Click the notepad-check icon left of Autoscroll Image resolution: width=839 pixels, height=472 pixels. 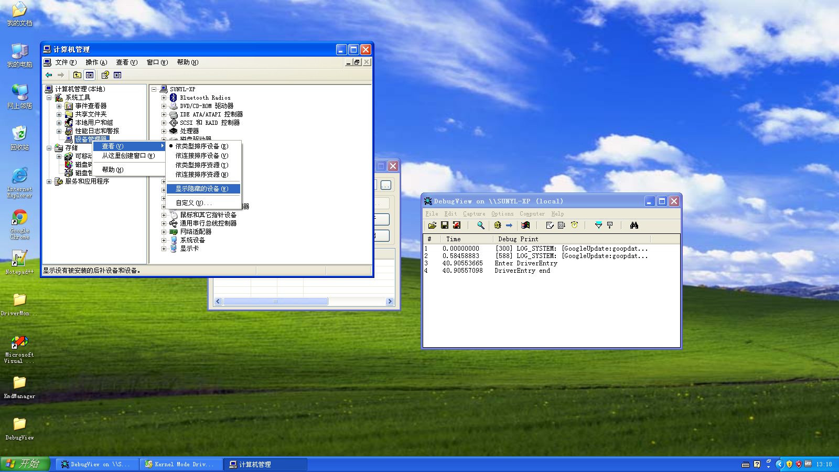pos(550,225)
